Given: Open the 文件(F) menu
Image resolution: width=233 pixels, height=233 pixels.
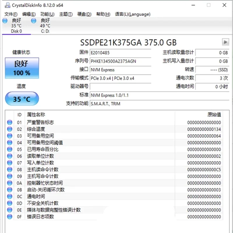Looking at the screenshot, I should coord(11,14).
